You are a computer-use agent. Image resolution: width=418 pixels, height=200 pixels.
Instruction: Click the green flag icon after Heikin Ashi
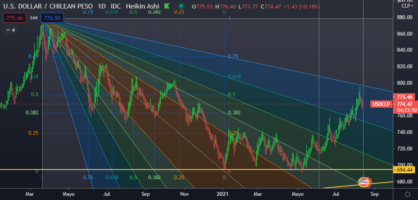pyautogui.click(x=167, y=6)
